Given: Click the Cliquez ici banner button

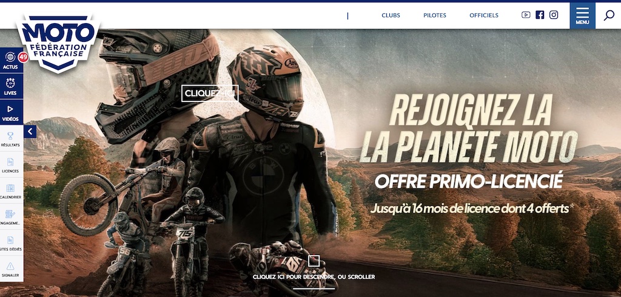Looking at the screenshot, I should click(x=210, y=94).
